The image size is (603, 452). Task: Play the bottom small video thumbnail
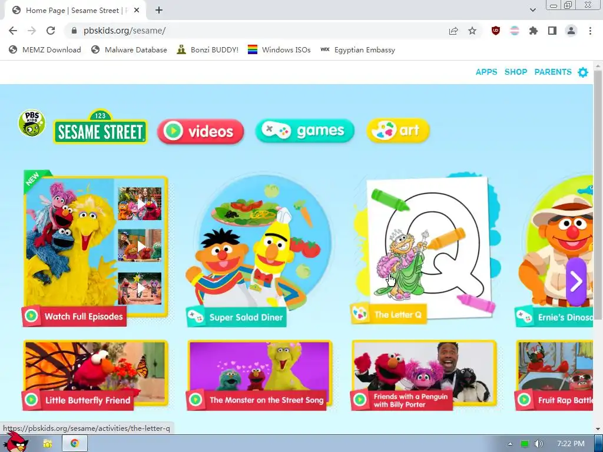pyautogui.click(x=140, y=288)
